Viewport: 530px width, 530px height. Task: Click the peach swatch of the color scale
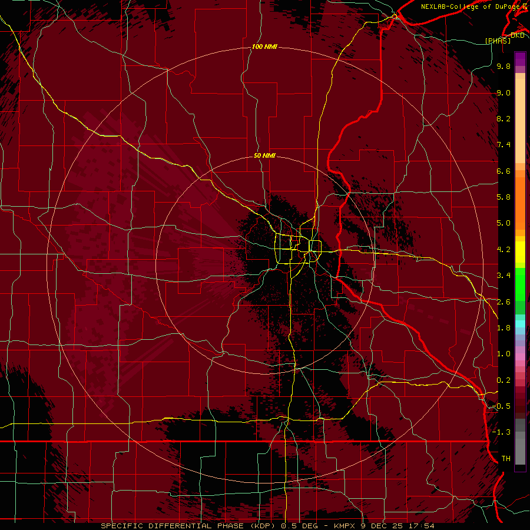tap(520, 122)
